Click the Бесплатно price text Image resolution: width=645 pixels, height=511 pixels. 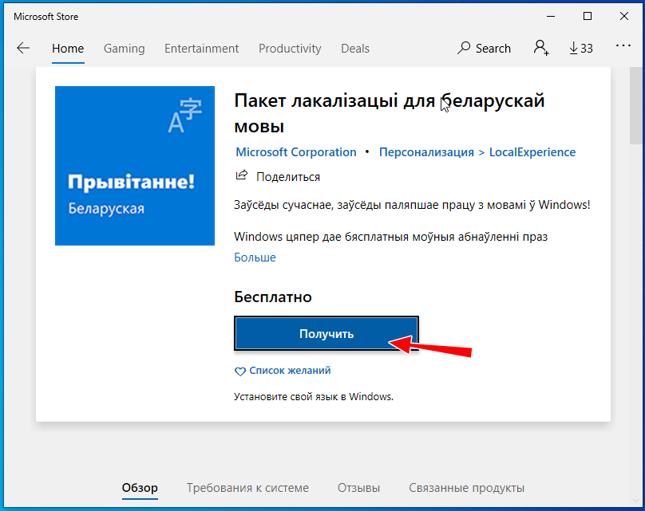point(273,297)
